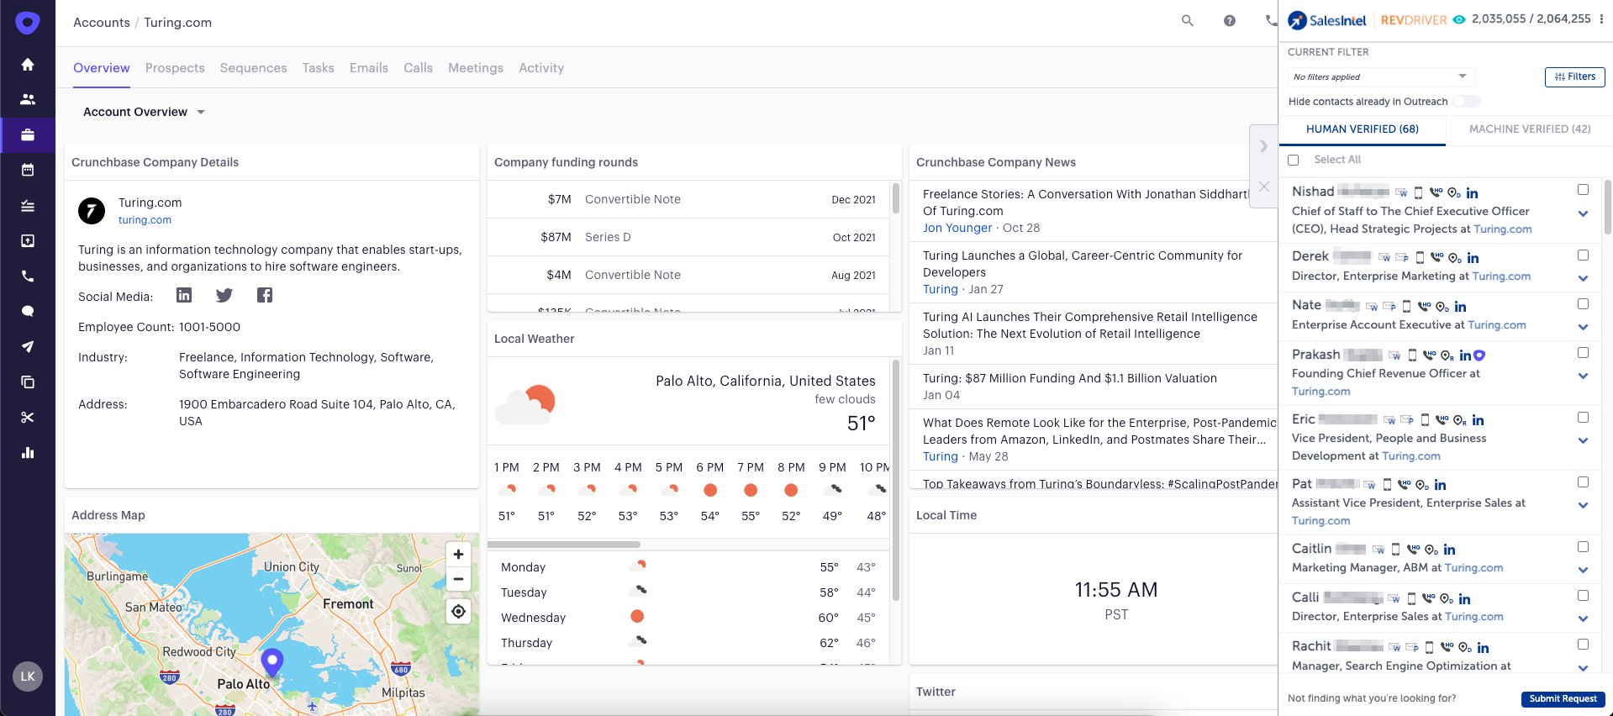1613x716 pixels.
Task: Open the Prospects people icon in sidebar
Action: pos(28,99)
